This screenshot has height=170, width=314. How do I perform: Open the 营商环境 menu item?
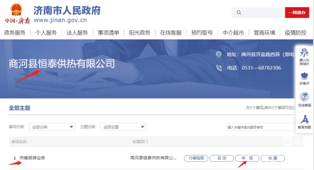tap(264, 33)
